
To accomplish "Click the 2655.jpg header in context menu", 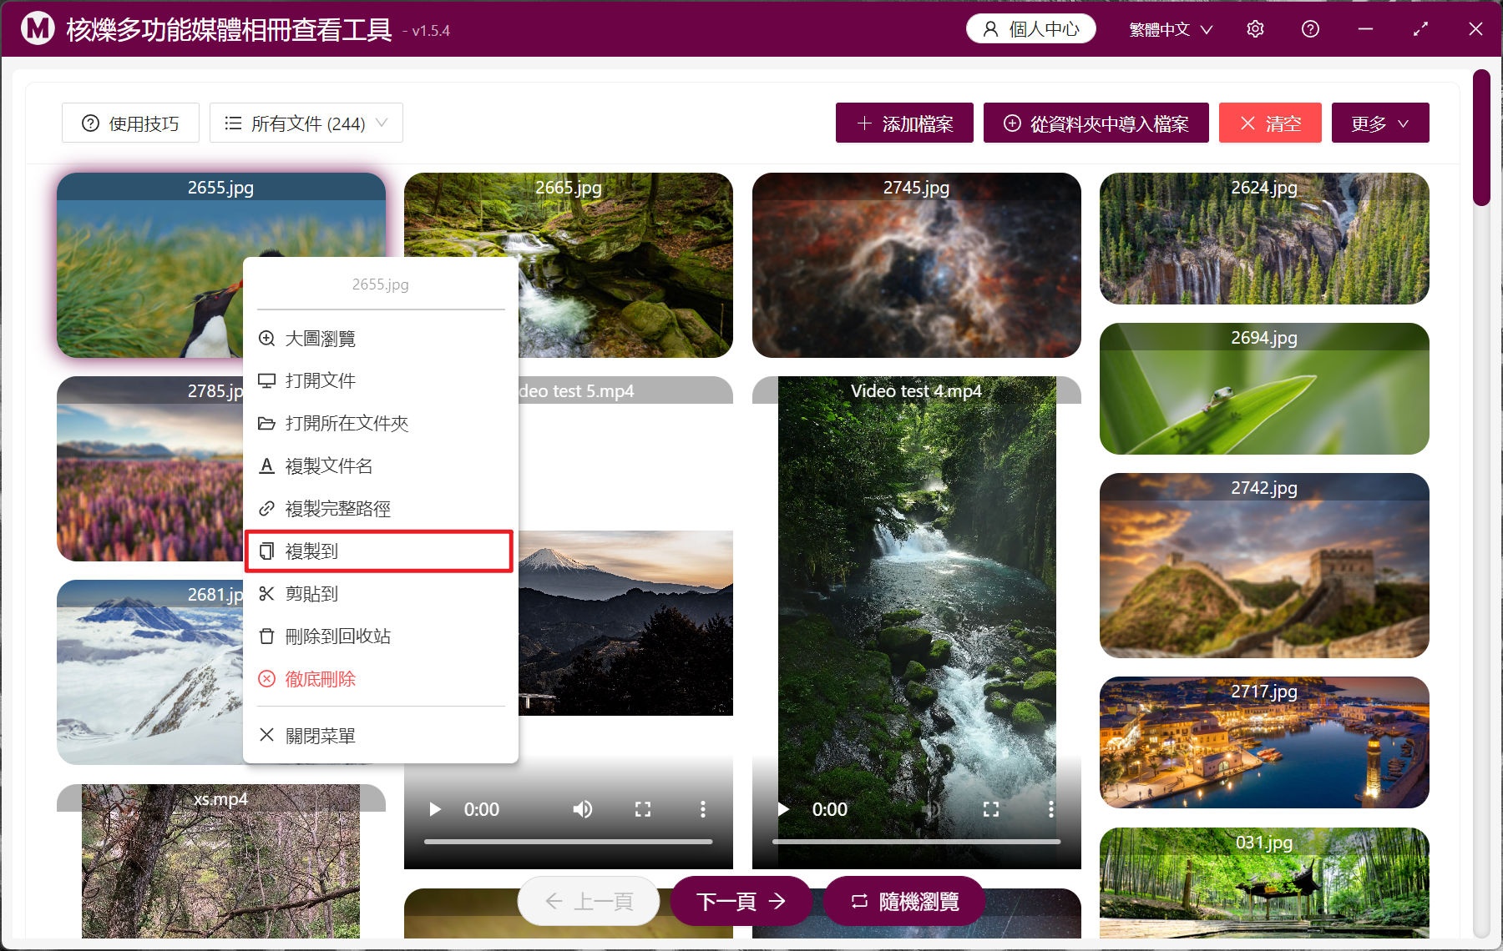I will 380,284.
